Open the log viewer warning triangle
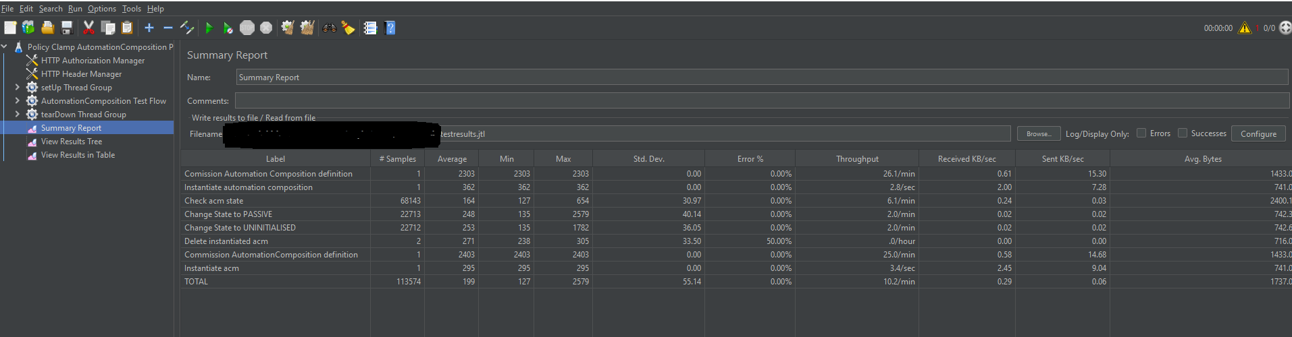This screenshot has width=1292, height=337. 1244,28
